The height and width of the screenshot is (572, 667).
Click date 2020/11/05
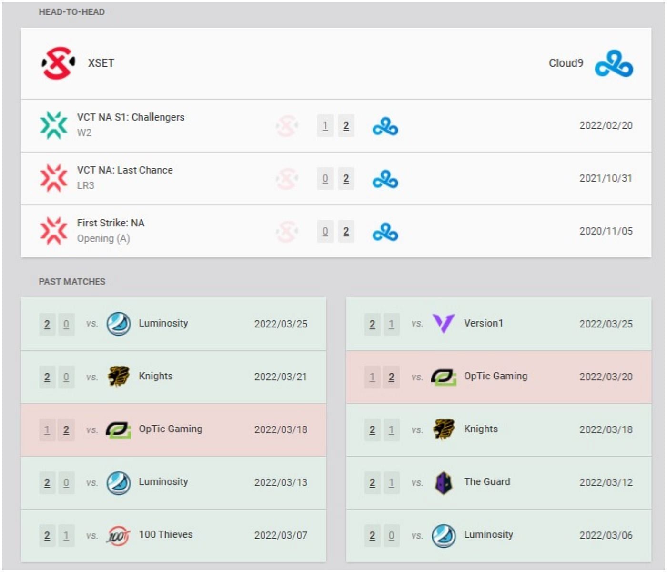pyautogui.click(x=606, y=231)
